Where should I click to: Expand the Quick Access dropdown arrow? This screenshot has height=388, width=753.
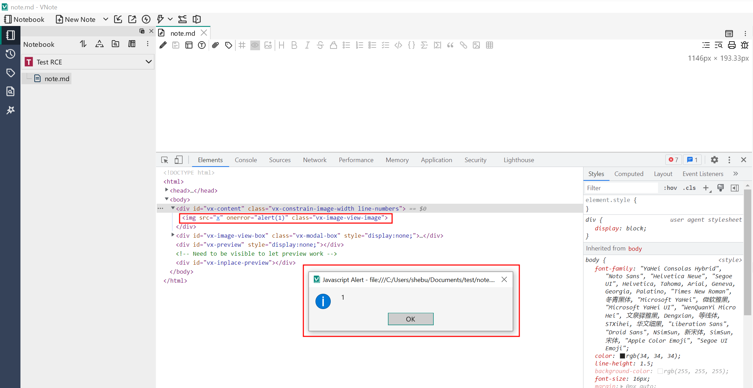(170, 19)
